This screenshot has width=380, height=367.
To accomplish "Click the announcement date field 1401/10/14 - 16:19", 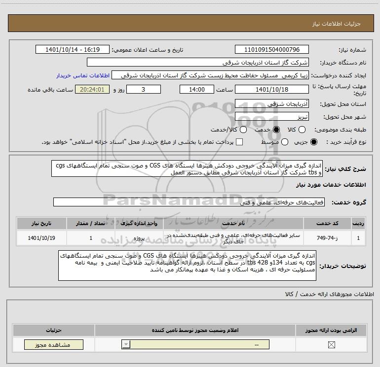I will (73, 50).
